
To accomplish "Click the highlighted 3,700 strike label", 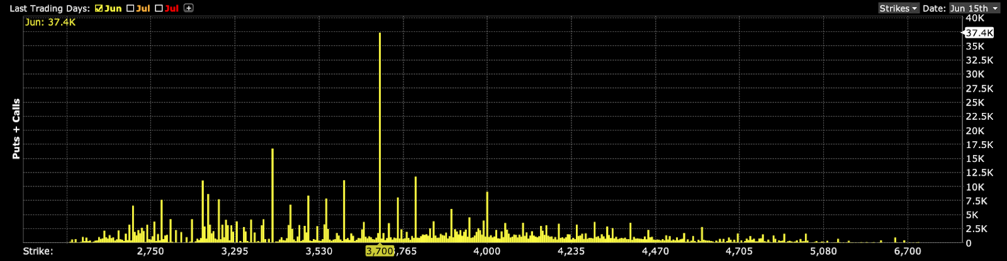I will (380, 251).
